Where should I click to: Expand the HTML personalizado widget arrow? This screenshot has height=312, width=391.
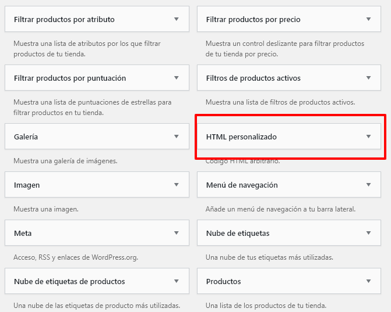[368, 137]
